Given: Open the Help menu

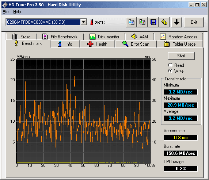Looking at the screenshot, I should pos(17,12).
